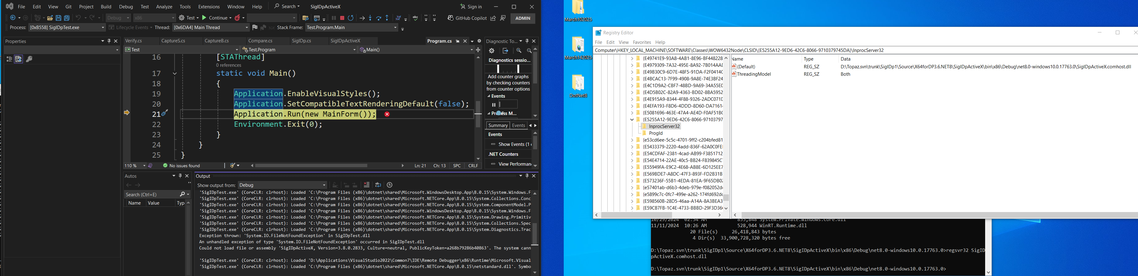Screen dimensions: 1138x276
Task: Toggle Show Threads in Source flag icon
Action: click(255, 28)
